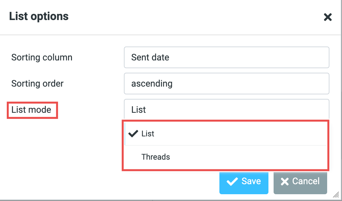Click the checkmark icon on Save
The image size is (342, 201).
(x=232, y=182)
